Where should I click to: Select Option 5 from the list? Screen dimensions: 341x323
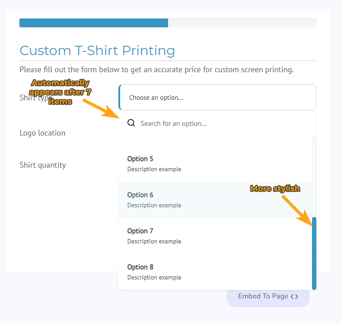pos(215,164)
